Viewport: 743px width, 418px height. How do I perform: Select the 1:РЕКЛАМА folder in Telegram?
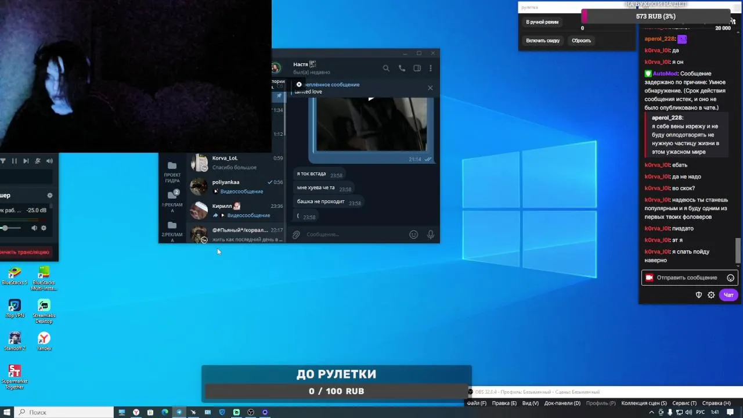click(172, 200)
